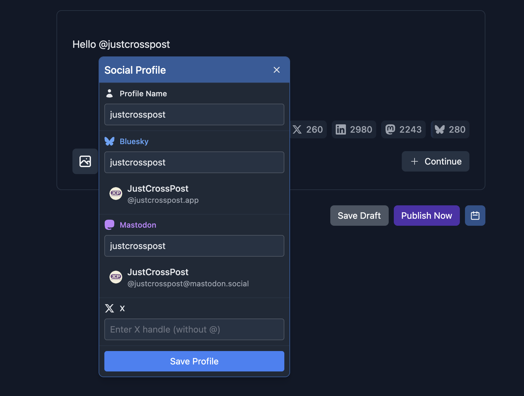The image size is (524, 396).
Task: Click the Mastodon 2243 character counter
Action: click(403, 129)
